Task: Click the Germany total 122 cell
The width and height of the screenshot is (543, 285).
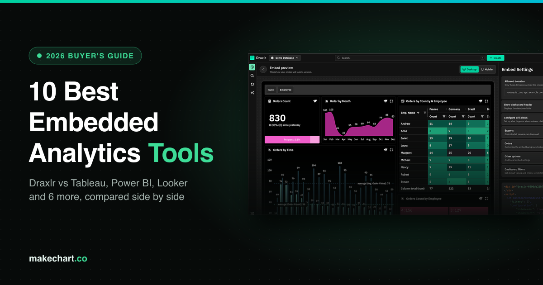Action: tap(451, 188)
